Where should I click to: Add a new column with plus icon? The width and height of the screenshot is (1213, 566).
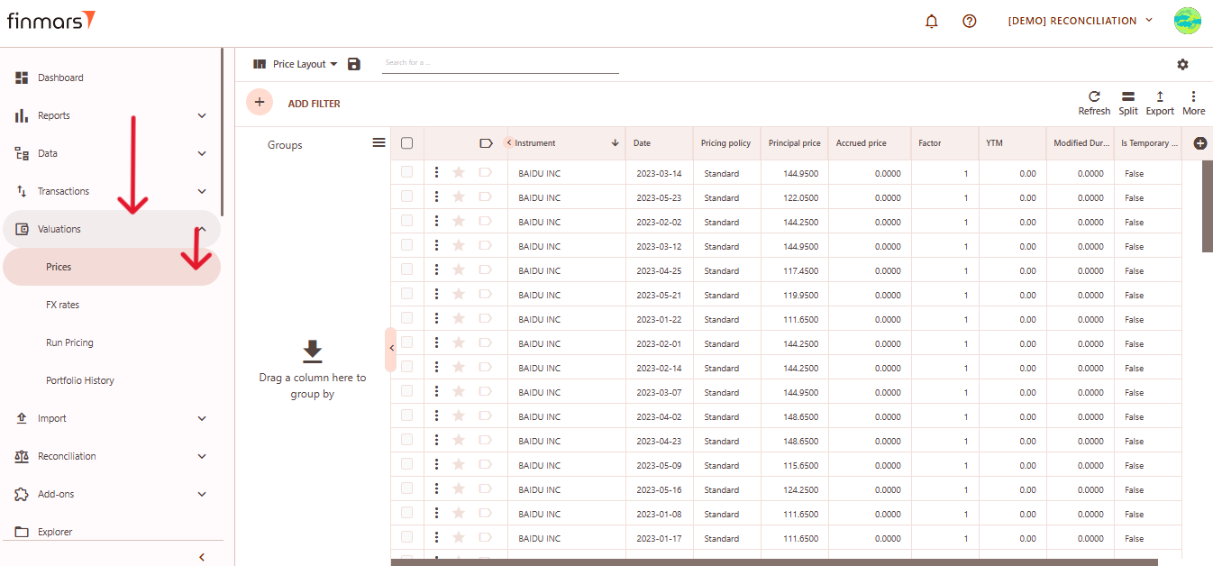tap(1199, 143)
